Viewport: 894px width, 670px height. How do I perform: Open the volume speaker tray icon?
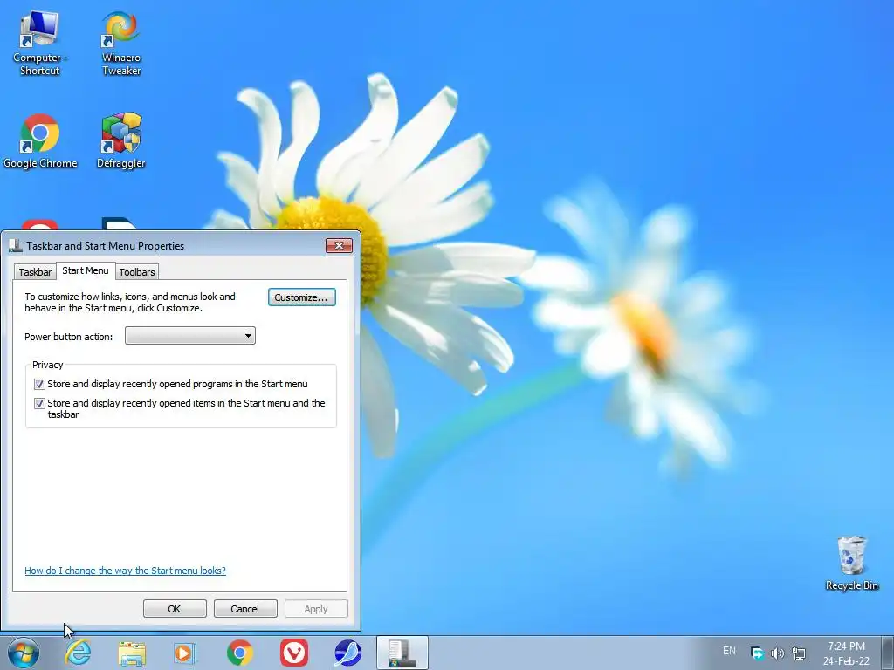(778, 653)
